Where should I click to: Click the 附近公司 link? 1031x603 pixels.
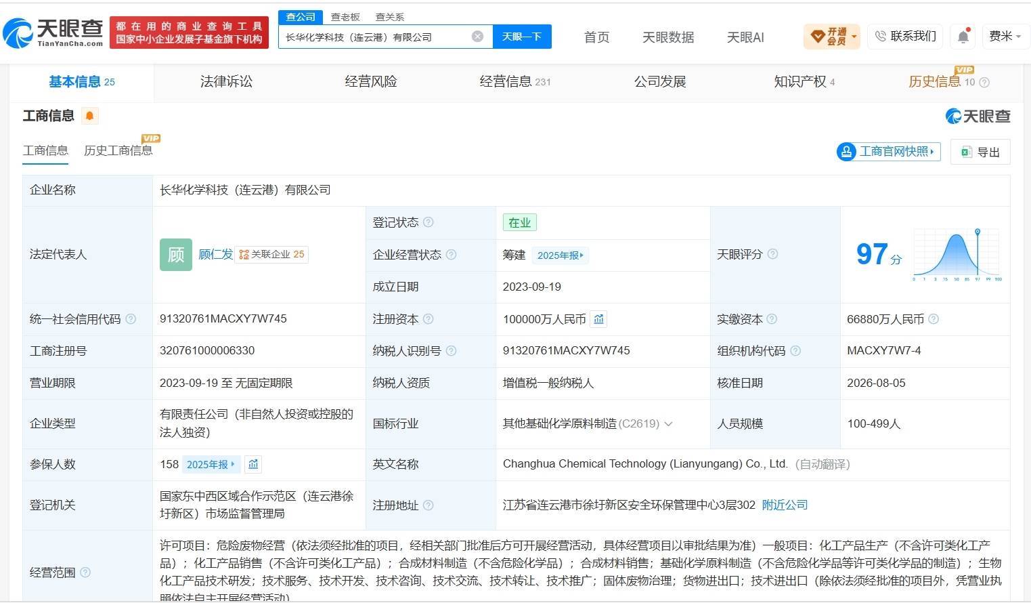click(x=785, y=505)
